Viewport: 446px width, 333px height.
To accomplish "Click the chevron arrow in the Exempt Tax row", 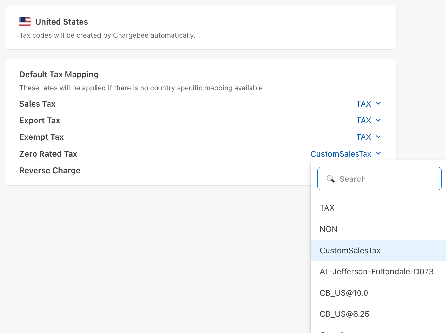I will (x=378, y=137).
